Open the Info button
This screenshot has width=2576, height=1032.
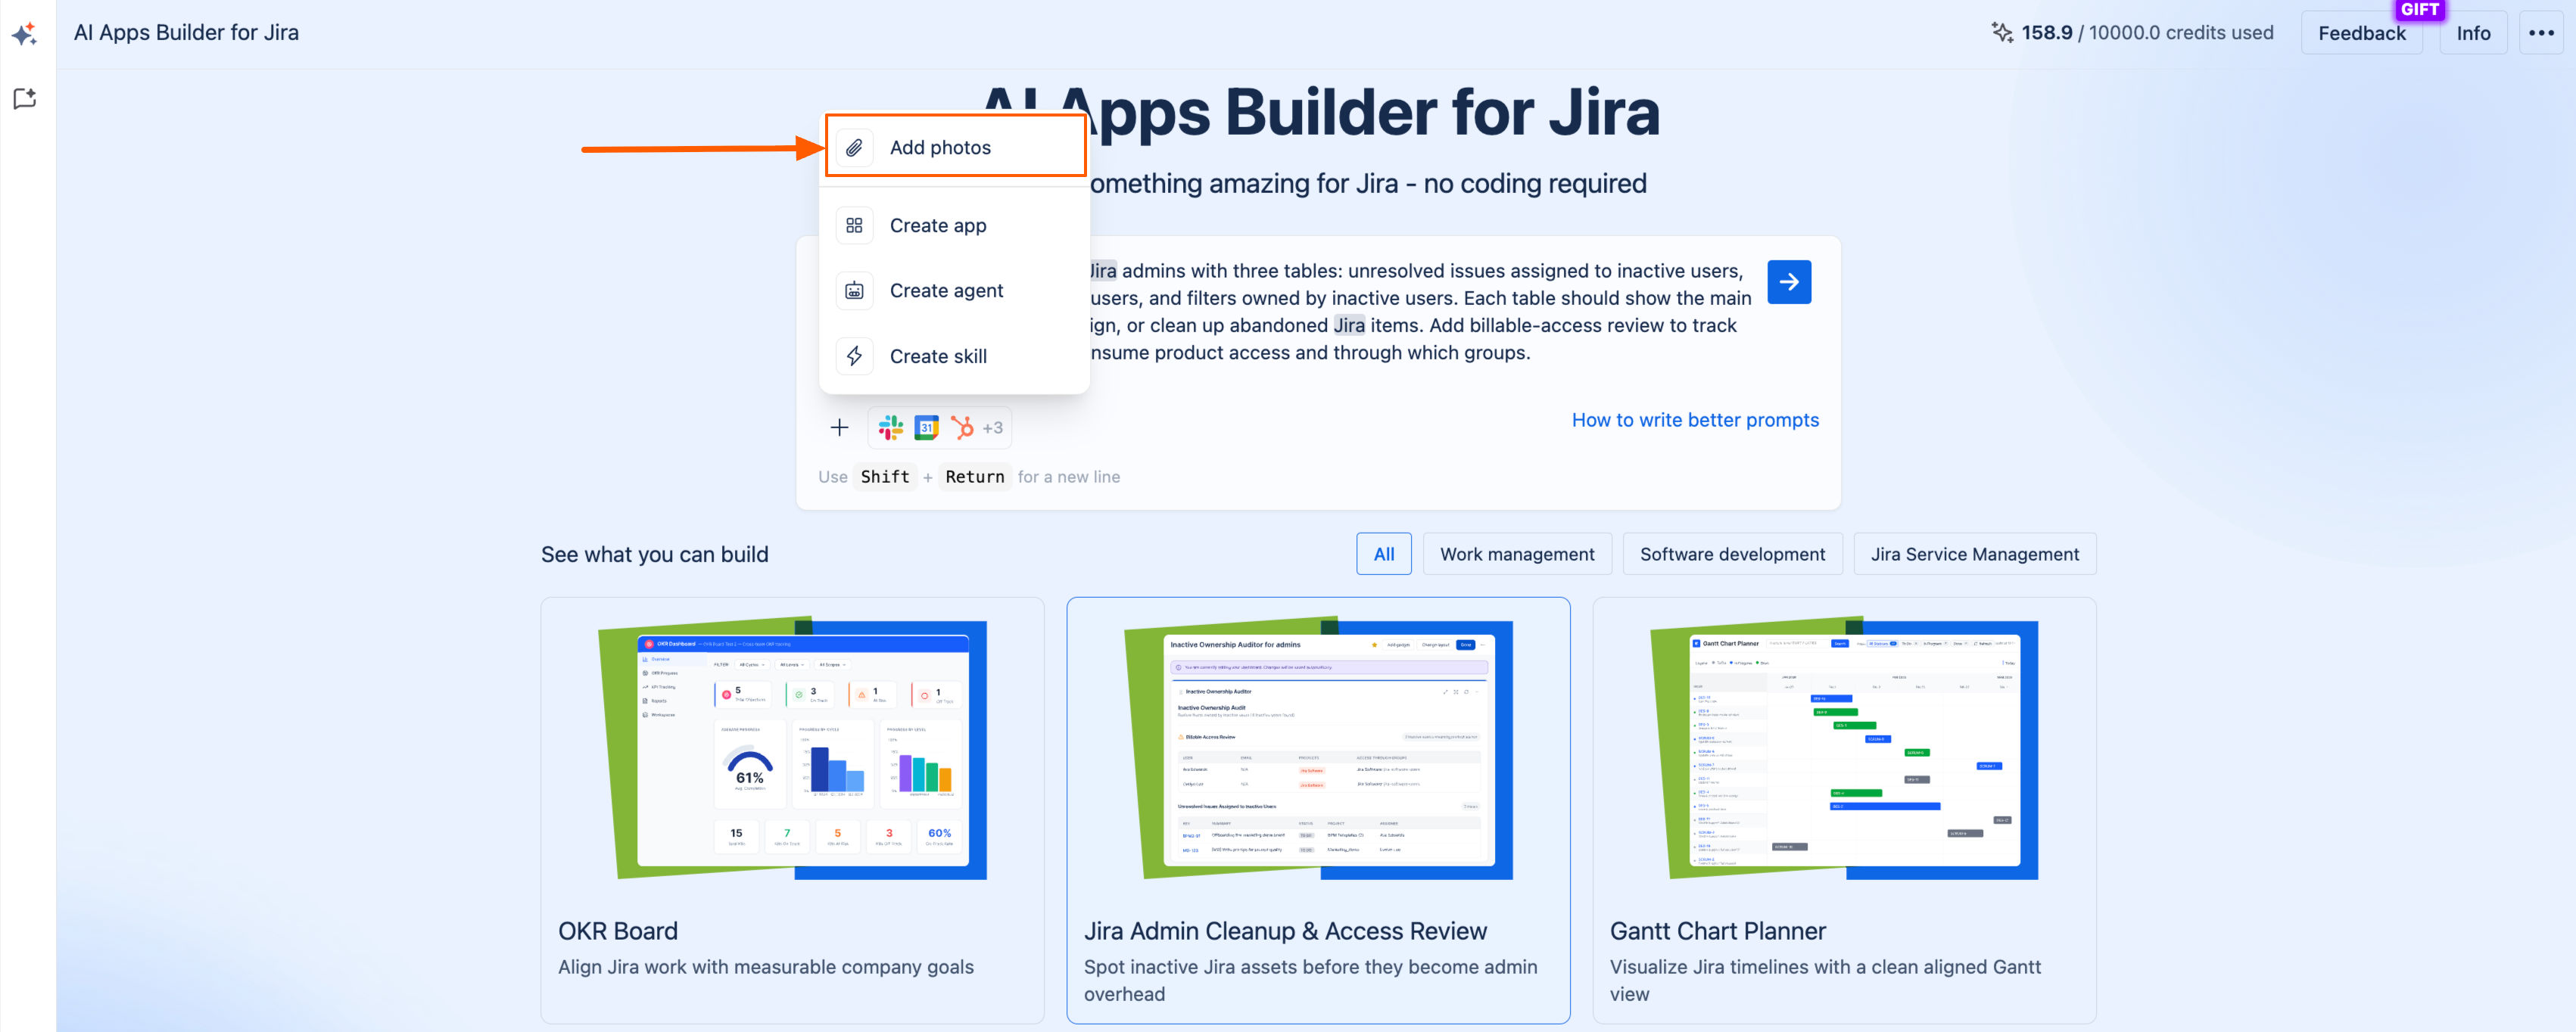coord(2473,33)
